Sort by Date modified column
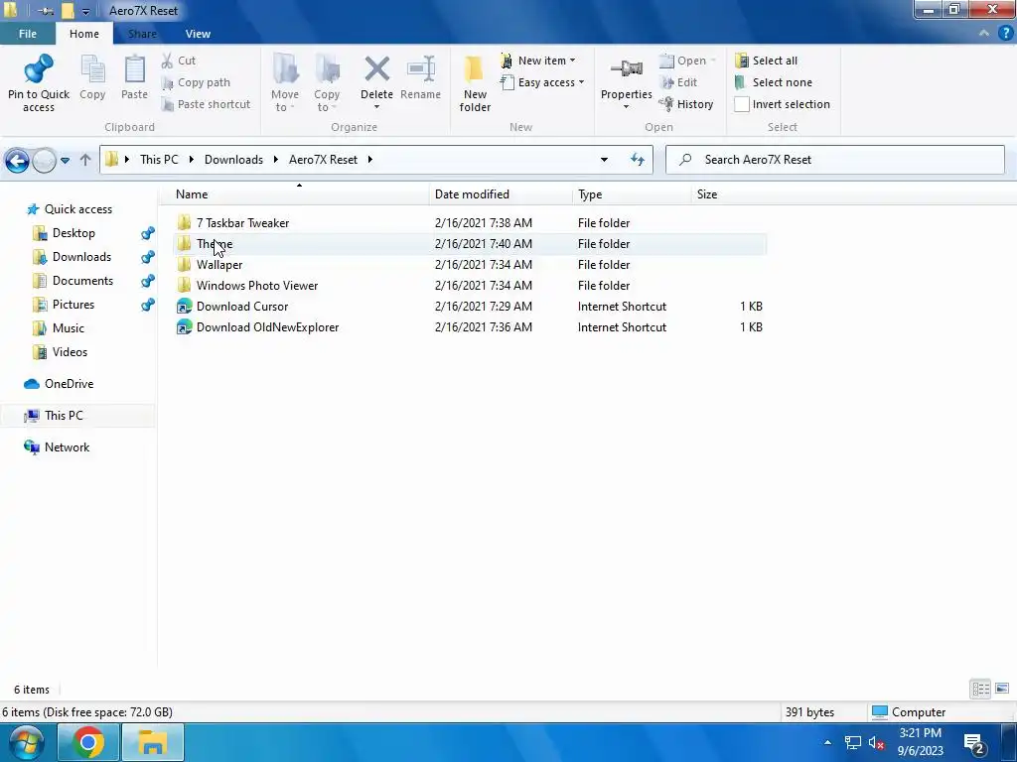The image size is (1017, 762). [x=501, y=194]
